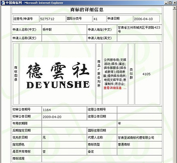Viewport: 177px width, 163px height.
Task: Click the 申请人地址(中文) label
Action: pyautogui.click(x=100, y=29)
